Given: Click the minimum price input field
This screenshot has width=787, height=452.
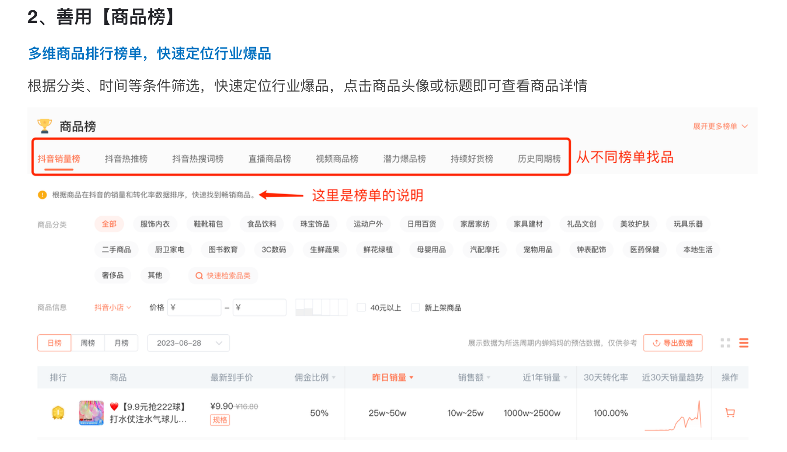Looking at the screenshot, I should [195, 307].
